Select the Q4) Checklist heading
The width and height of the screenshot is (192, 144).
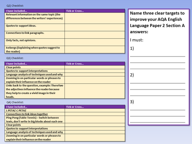pyautogui.click(x=15, y=102)
